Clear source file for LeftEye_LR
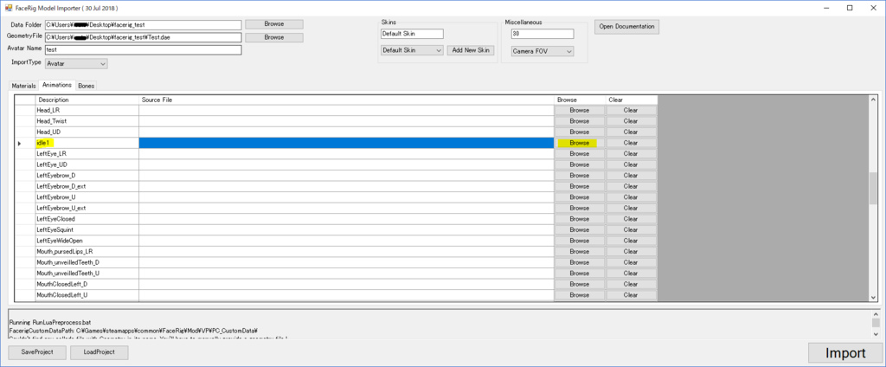The width and height of the screenshot is (886, 367). (x=631, y=154)
